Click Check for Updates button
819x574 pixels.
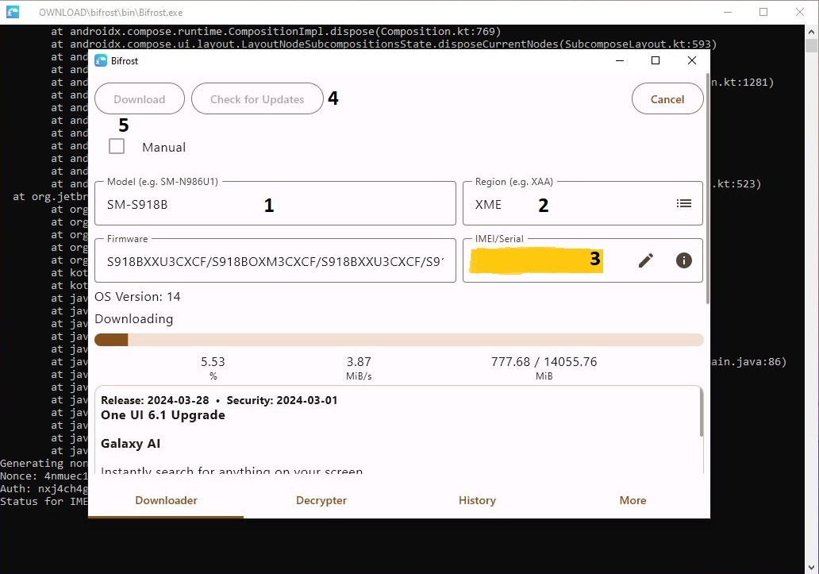[x=257, y=98]
